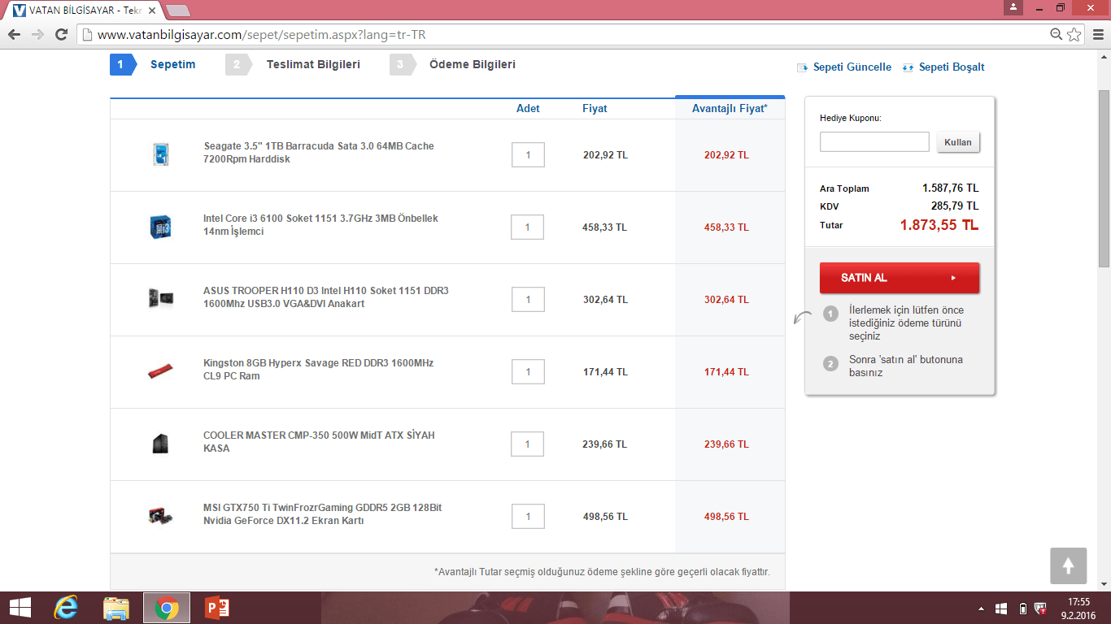1111x624 pixels.
Task: Click the KDV value 285,79 TL
Action: (x=955, y=206)
